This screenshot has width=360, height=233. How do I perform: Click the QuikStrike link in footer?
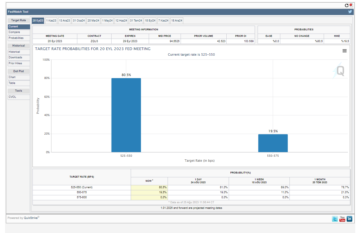pyautogui.click(x=31, y=218)
